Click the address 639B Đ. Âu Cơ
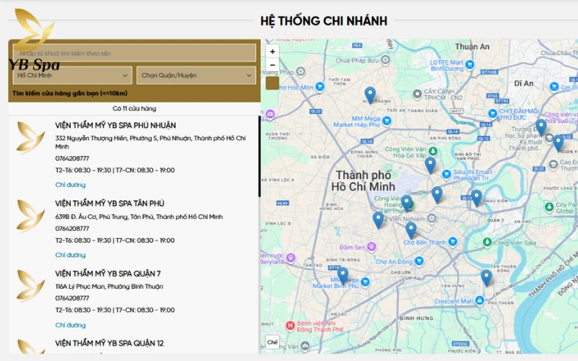This screenshot has width=578, height=361. 139,217
